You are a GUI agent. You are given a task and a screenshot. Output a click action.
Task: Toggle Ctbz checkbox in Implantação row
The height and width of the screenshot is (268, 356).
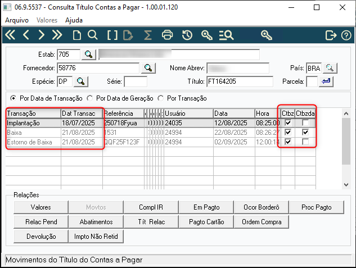(x=288, y=122)
